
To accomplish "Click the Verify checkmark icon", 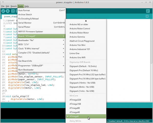I will tap(3, 11).
